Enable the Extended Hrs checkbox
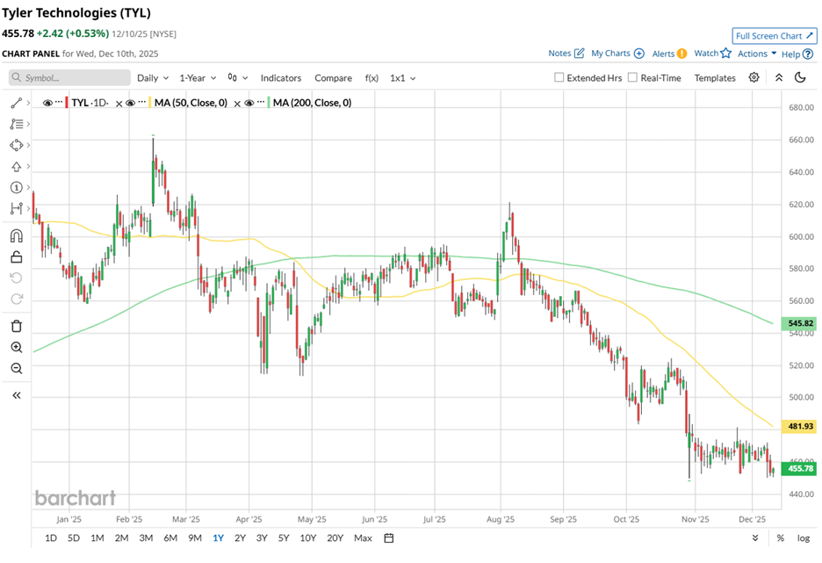The height and width of the screenshot is (563, 822). pyautogui.click(x=559, y=77)
